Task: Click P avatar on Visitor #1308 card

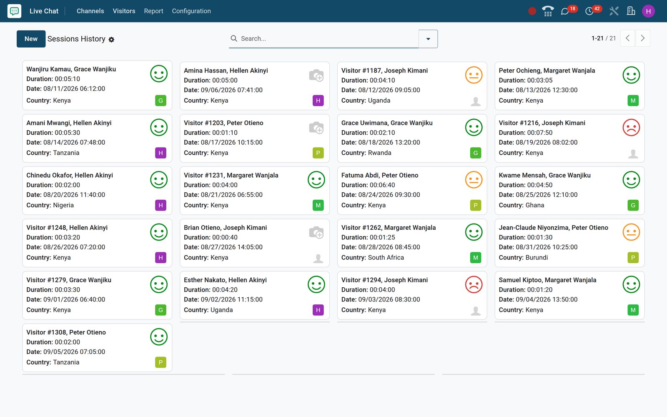Action: (160, 362)
